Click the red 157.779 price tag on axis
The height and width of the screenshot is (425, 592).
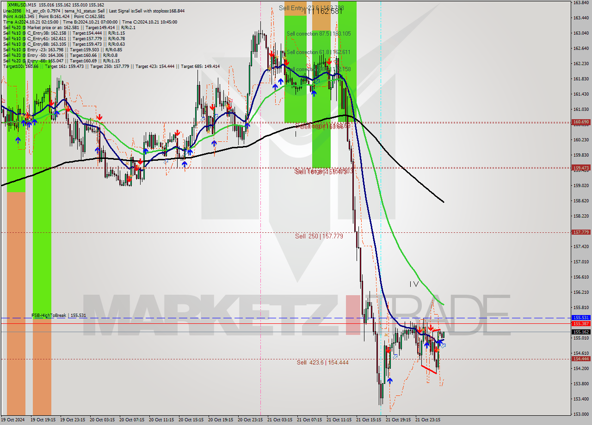click(x=581, y=232)
